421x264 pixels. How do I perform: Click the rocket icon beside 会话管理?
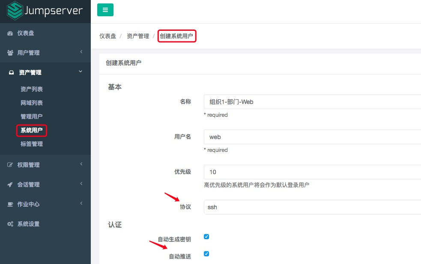(10, 184)
